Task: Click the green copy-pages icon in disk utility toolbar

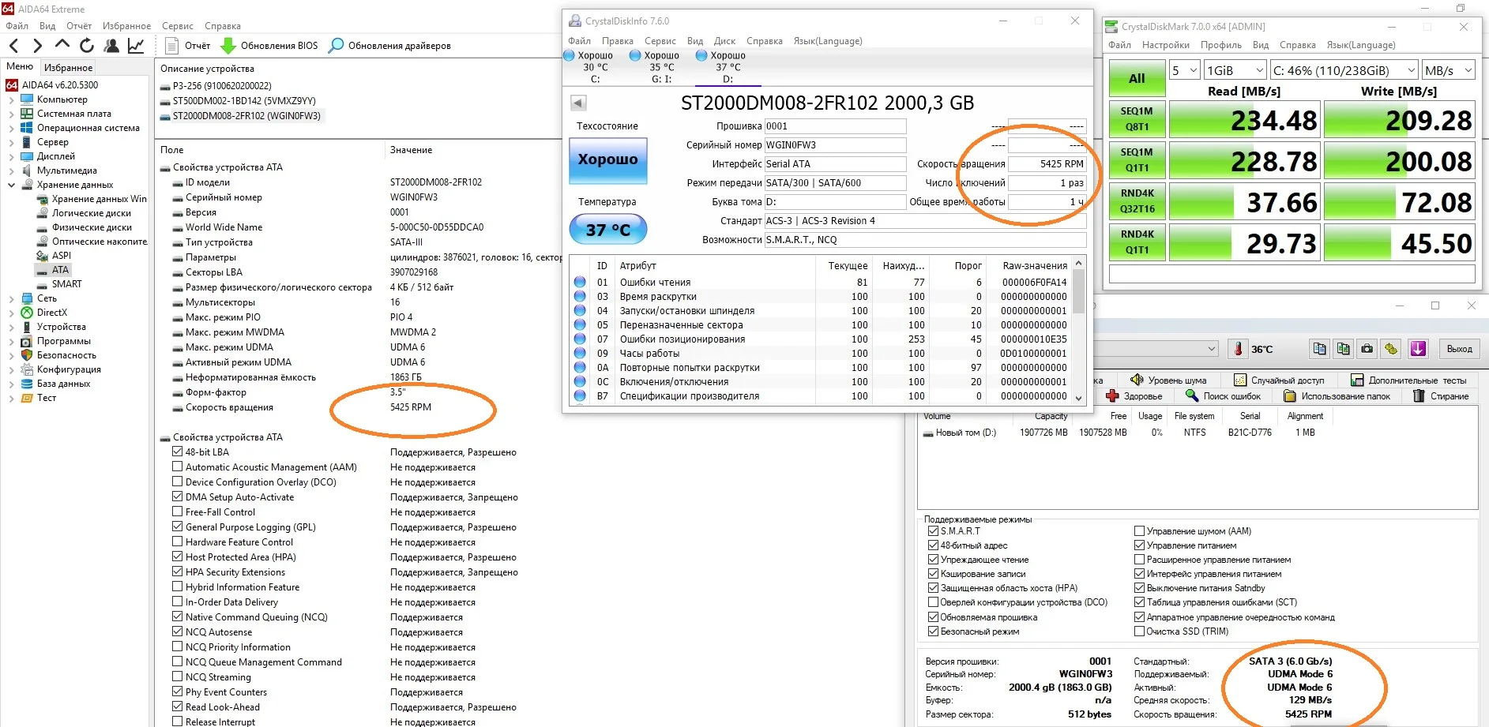Action: click(x=1343, y=349)
